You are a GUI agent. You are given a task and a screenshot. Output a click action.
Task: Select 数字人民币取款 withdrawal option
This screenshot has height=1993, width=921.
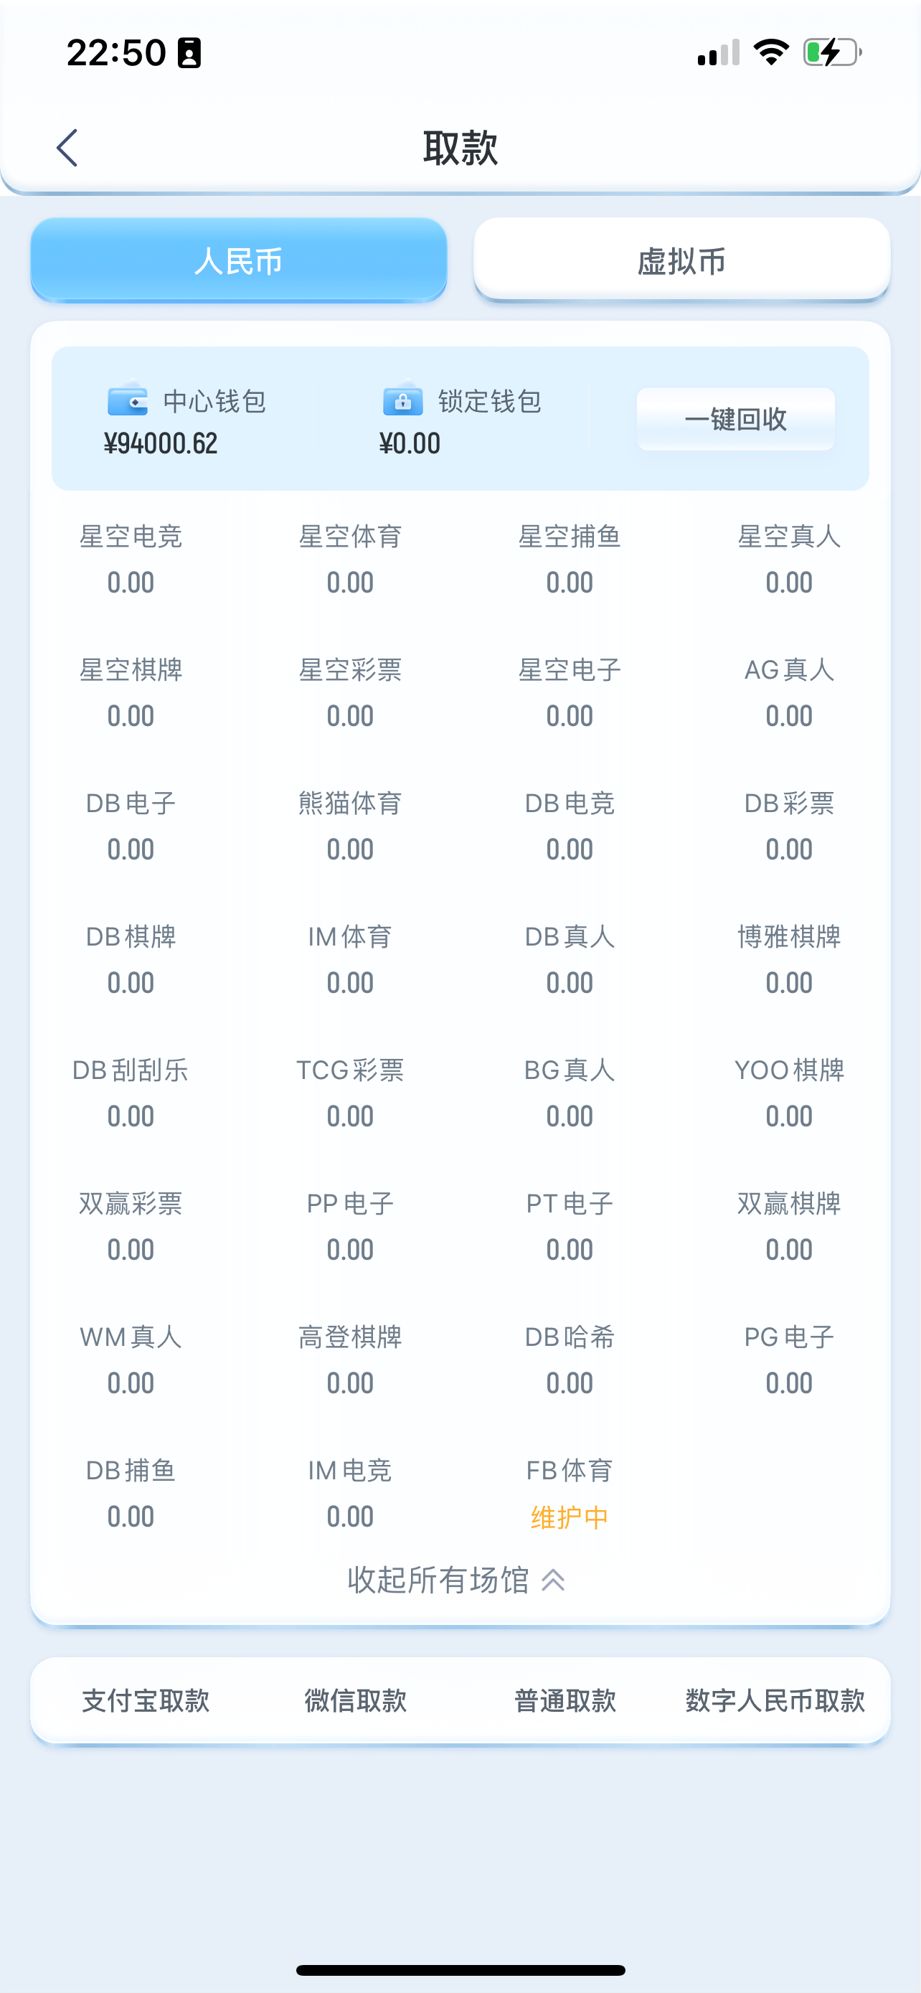tap(775, 1700)
